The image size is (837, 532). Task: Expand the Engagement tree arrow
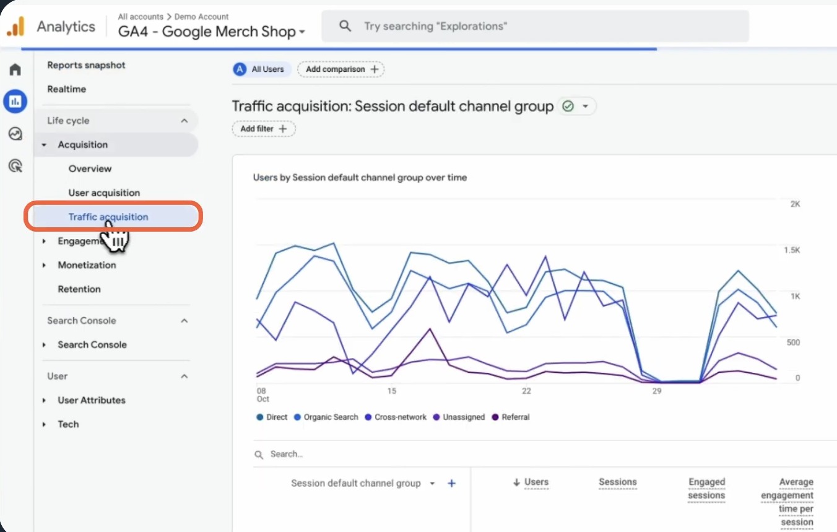44,241
